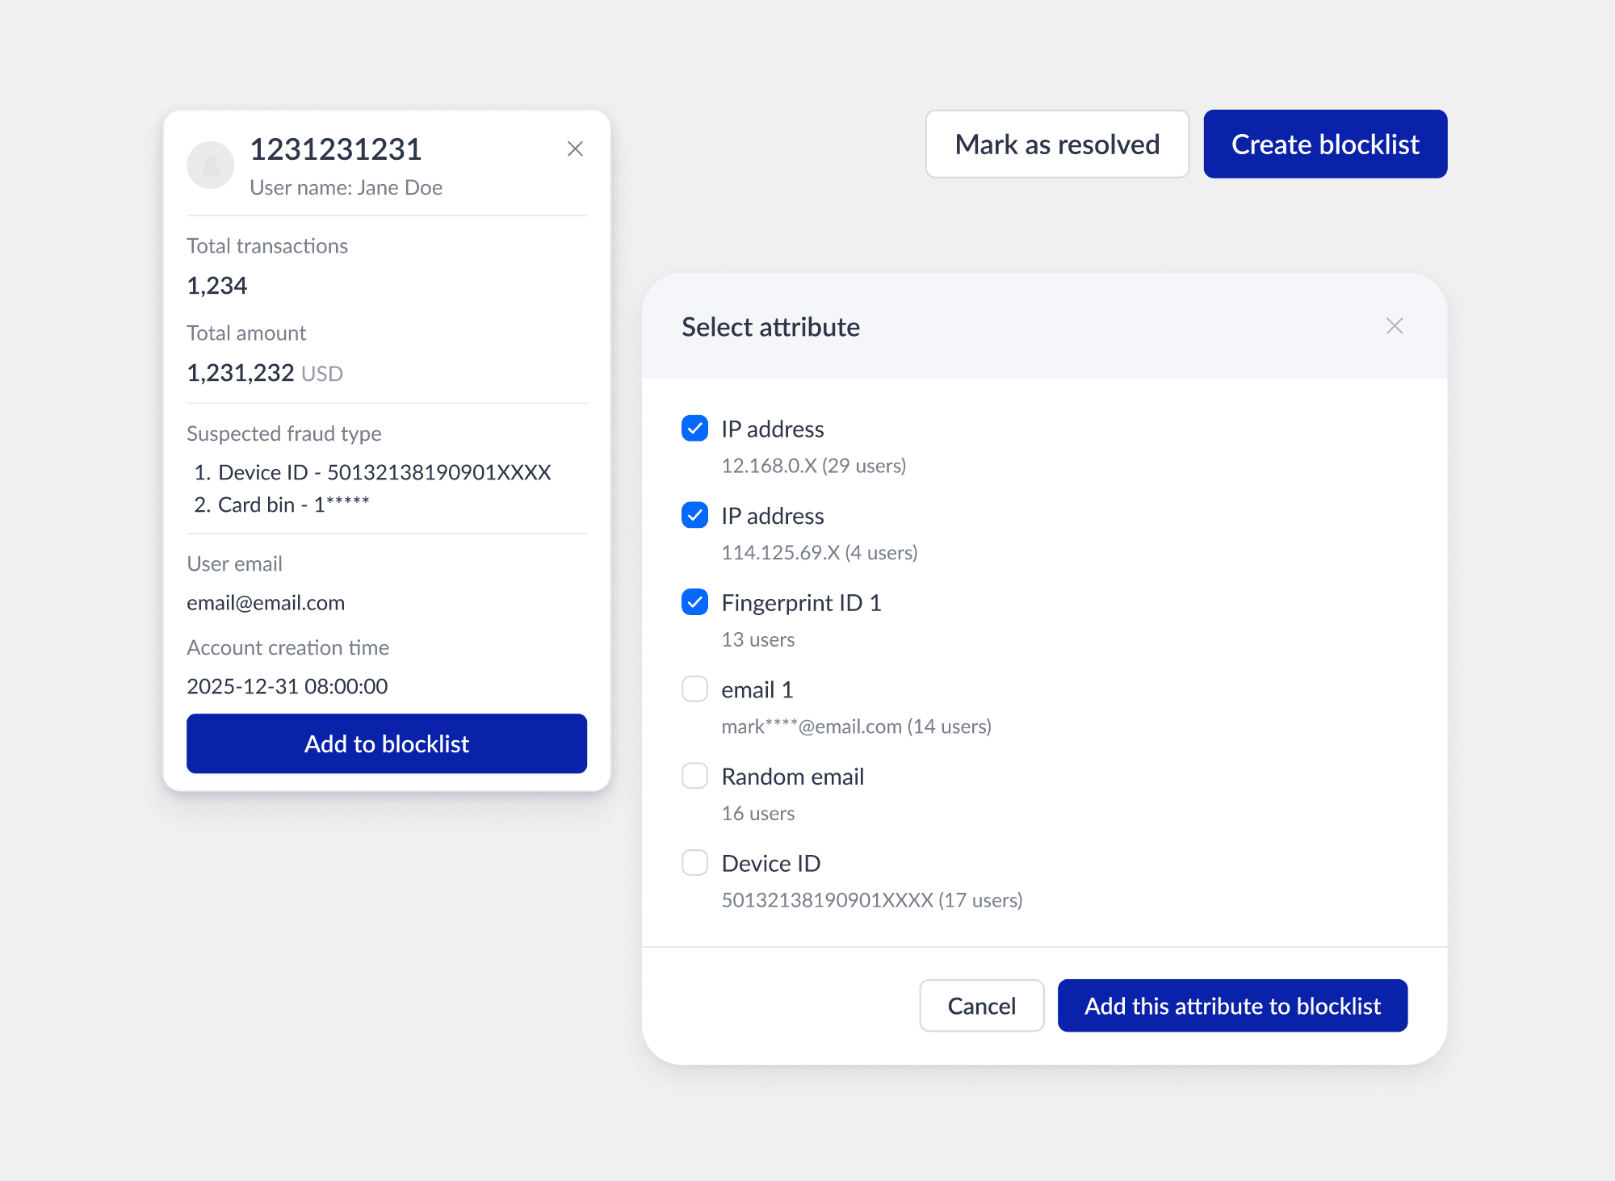Viewport: 1615px width, 1181px height.
Task: Click 50132138190901XXXX (17 users) text
Action: 872,900
